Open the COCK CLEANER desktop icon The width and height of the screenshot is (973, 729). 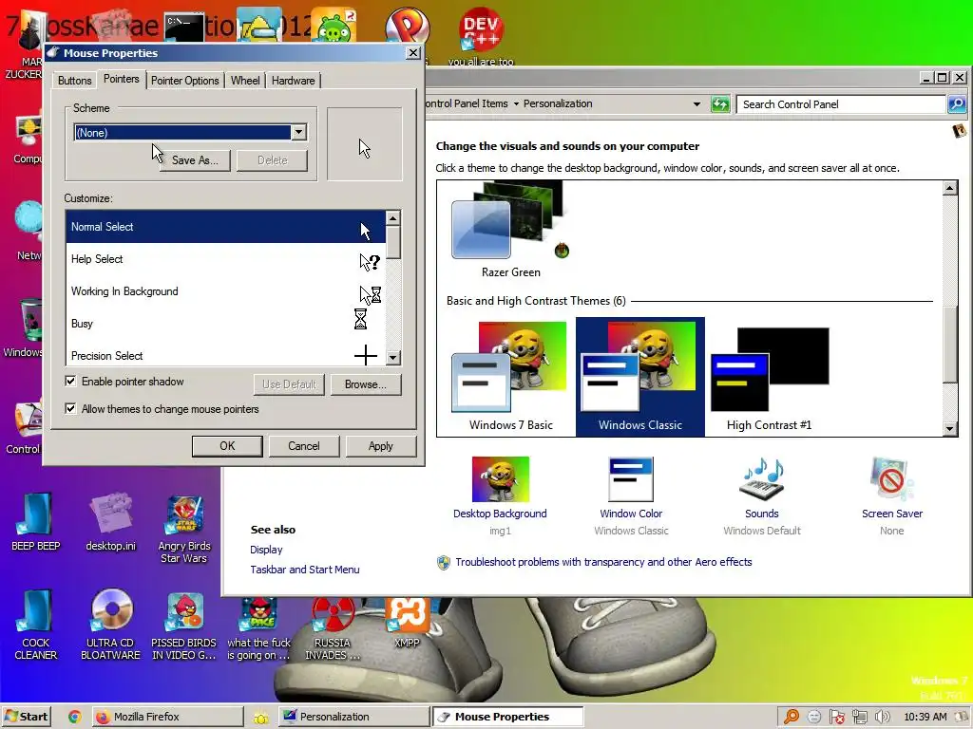coord(36,625)
